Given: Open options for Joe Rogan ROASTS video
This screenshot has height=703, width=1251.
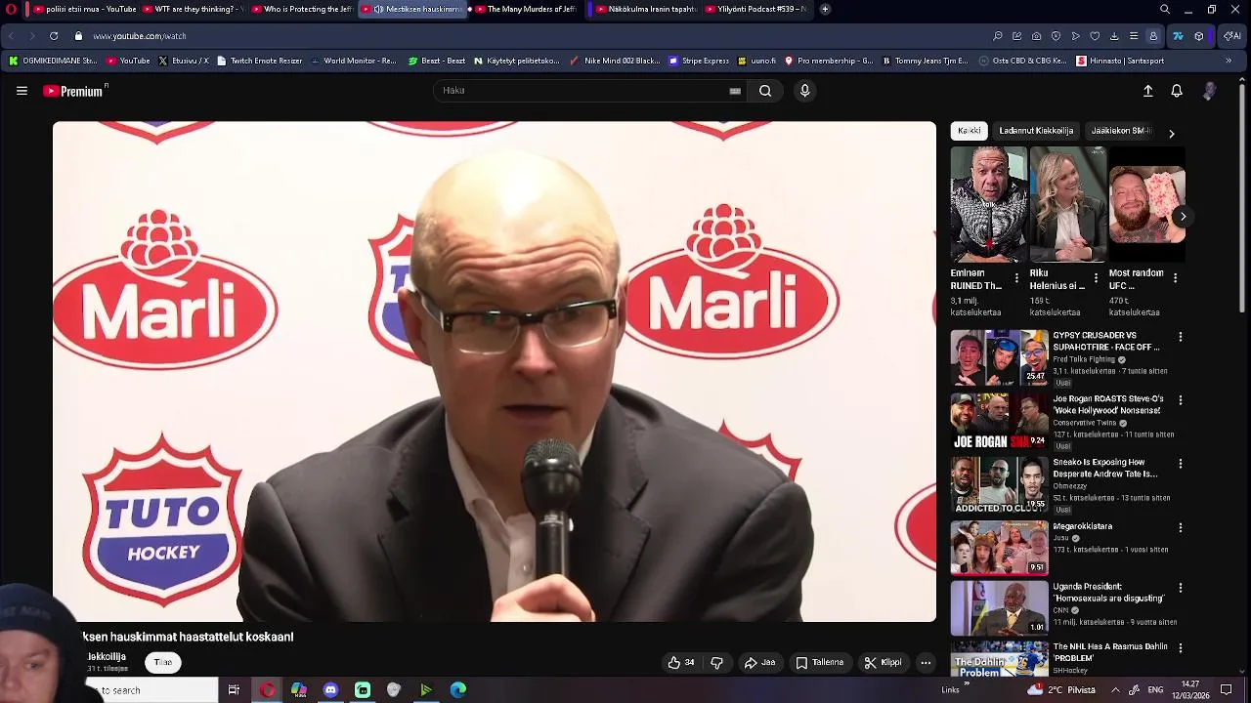Looking at the screenshot, I should pyautogui.click(x=1180, y=400).
